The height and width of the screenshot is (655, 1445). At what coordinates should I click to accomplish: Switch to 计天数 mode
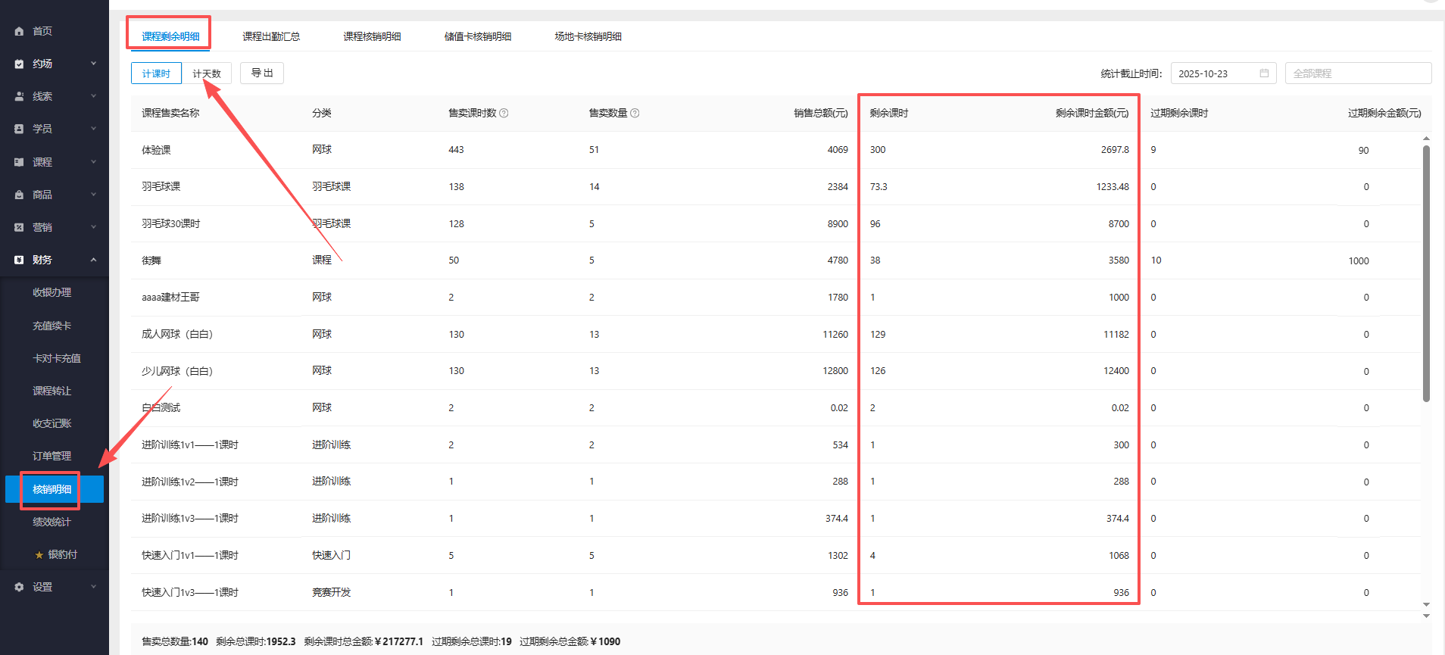point(207,73)
